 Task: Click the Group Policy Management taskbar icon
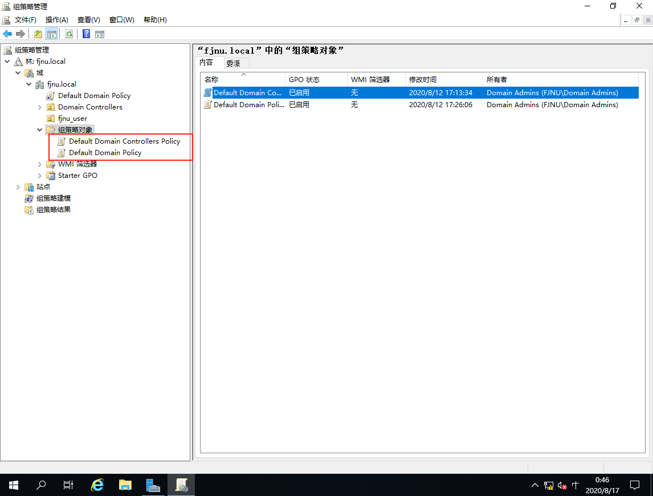pyautogui.click(x=181, y=485)
